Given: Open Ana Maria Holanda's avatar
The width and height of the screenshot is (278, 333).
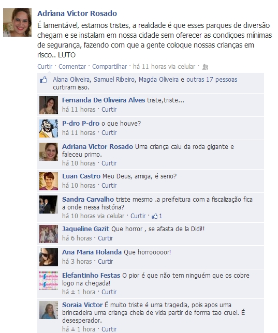Looking at the screenshot, I should [x=49, y=257].
